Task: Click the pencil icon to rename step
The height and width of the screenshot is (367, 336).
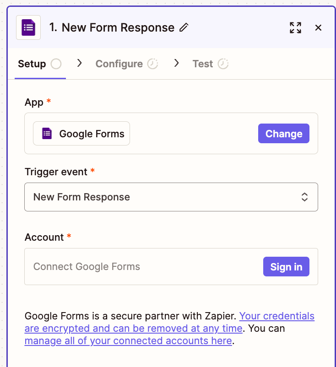Action: click(184, 27)
